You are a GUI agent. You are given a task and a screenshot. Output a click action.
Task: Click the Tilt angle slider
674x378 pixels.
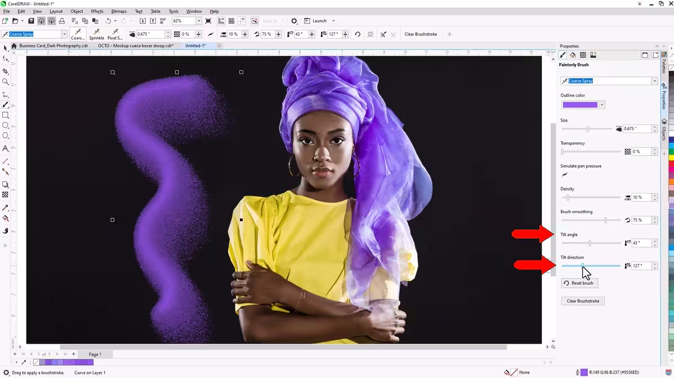coord(590,243)
